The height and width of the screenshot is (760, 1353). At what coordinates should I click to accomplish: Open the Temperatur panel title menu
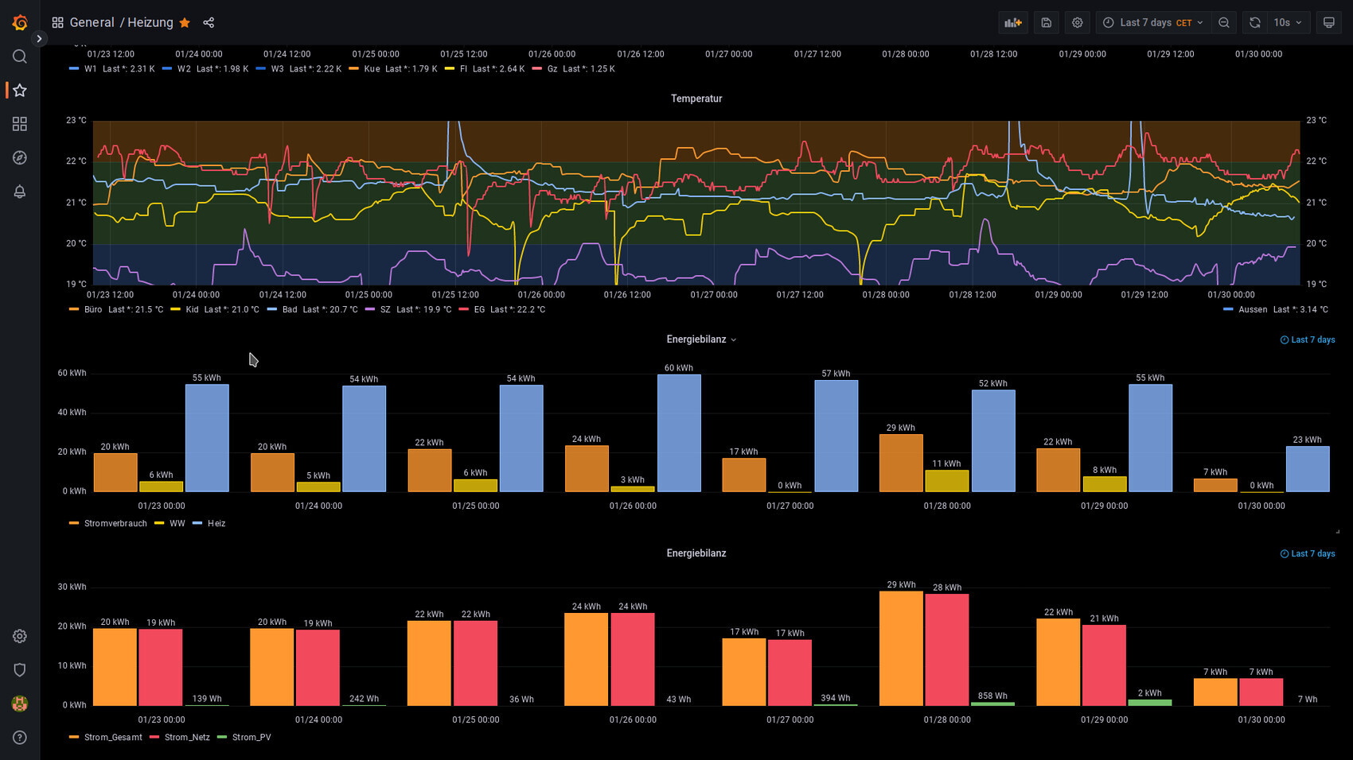pos(696,99)
